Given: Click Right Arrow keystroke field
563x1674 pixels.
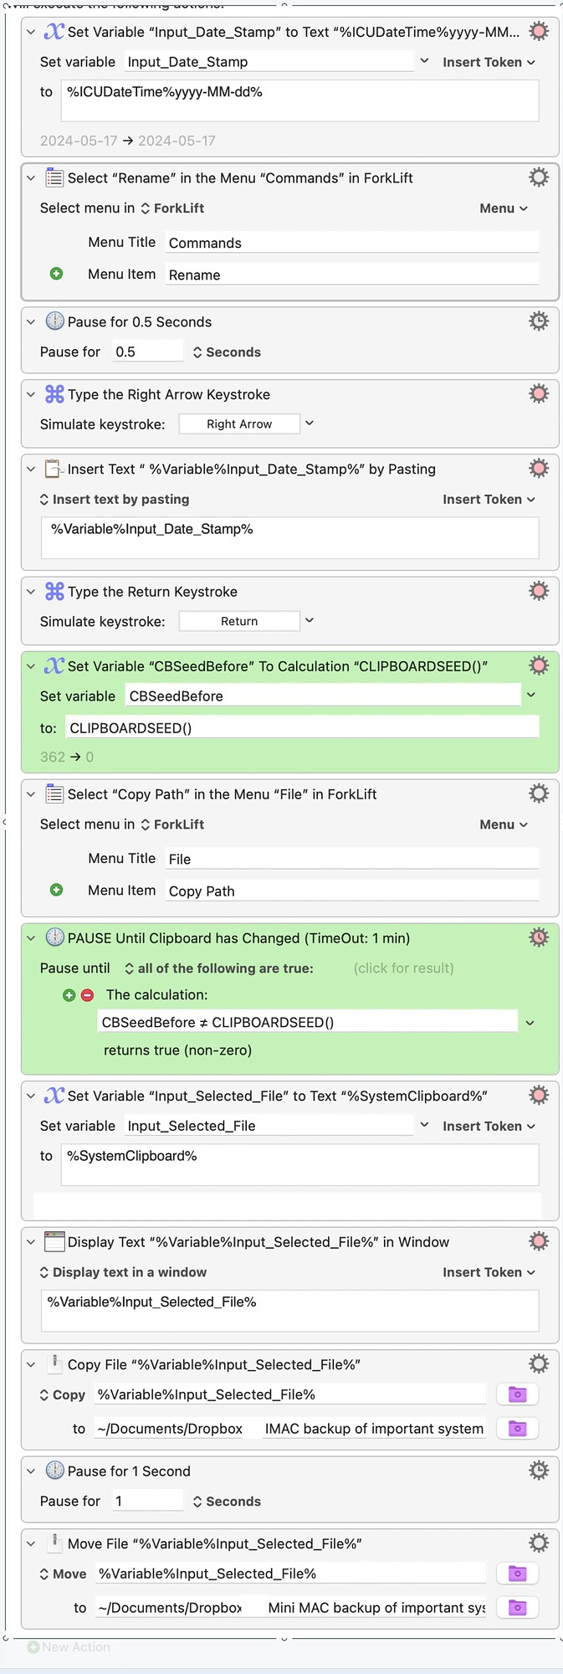Looking at the screenshot, I should [239, 424].
